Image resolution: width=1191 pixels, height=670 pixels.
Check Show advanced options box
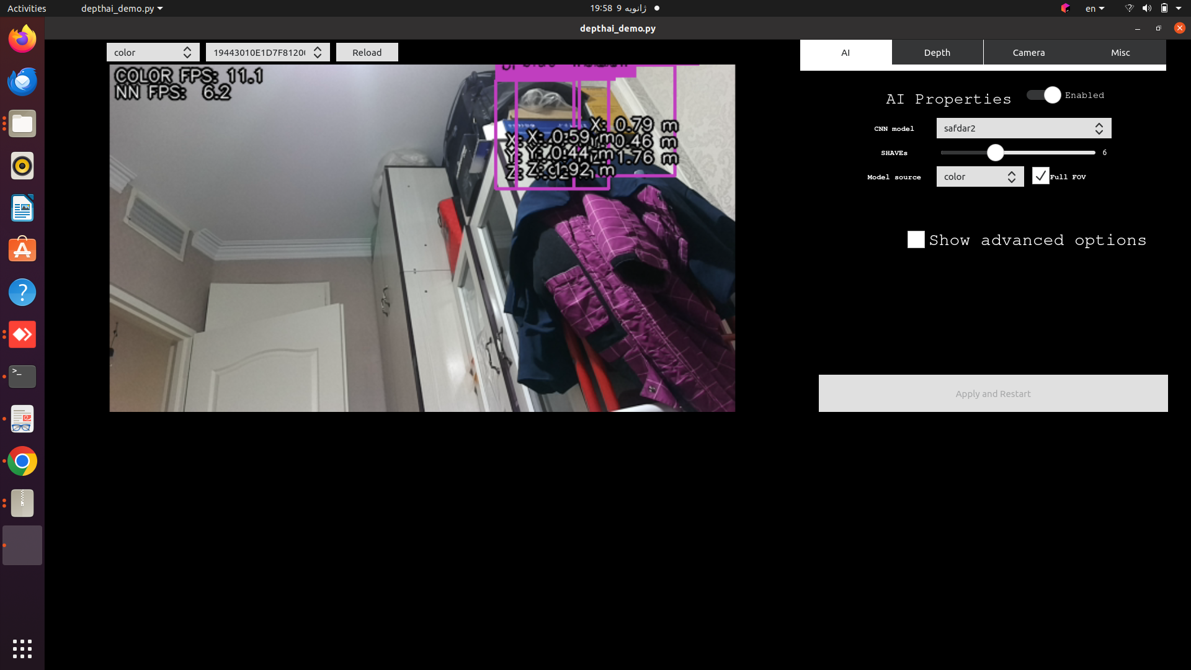916,240
